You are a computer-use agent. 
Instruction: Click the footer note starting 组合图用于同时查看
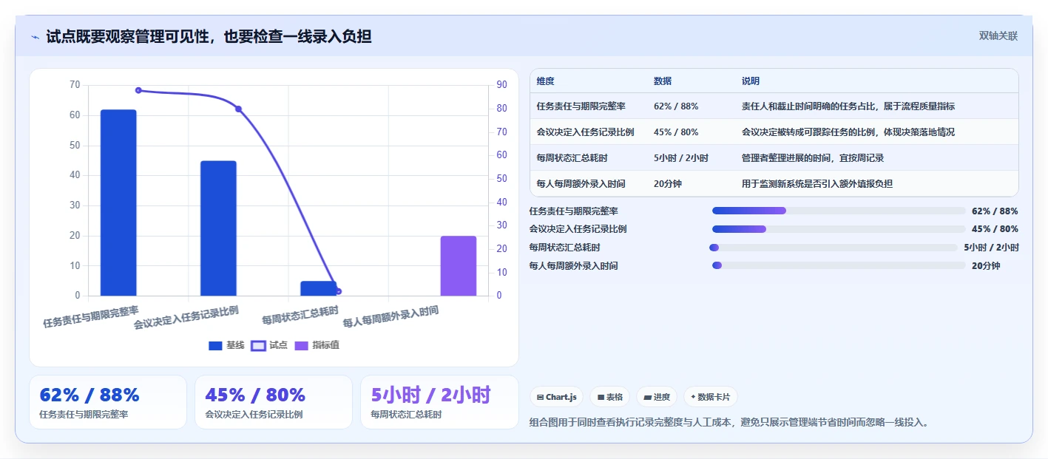tap(728, 423)
